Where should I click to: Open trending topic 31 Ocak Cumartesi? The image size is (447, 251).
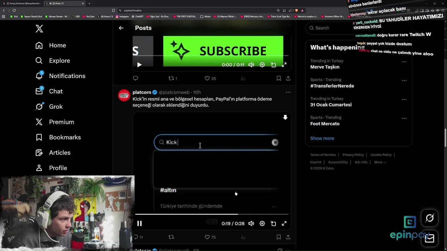tap(331, 105)
